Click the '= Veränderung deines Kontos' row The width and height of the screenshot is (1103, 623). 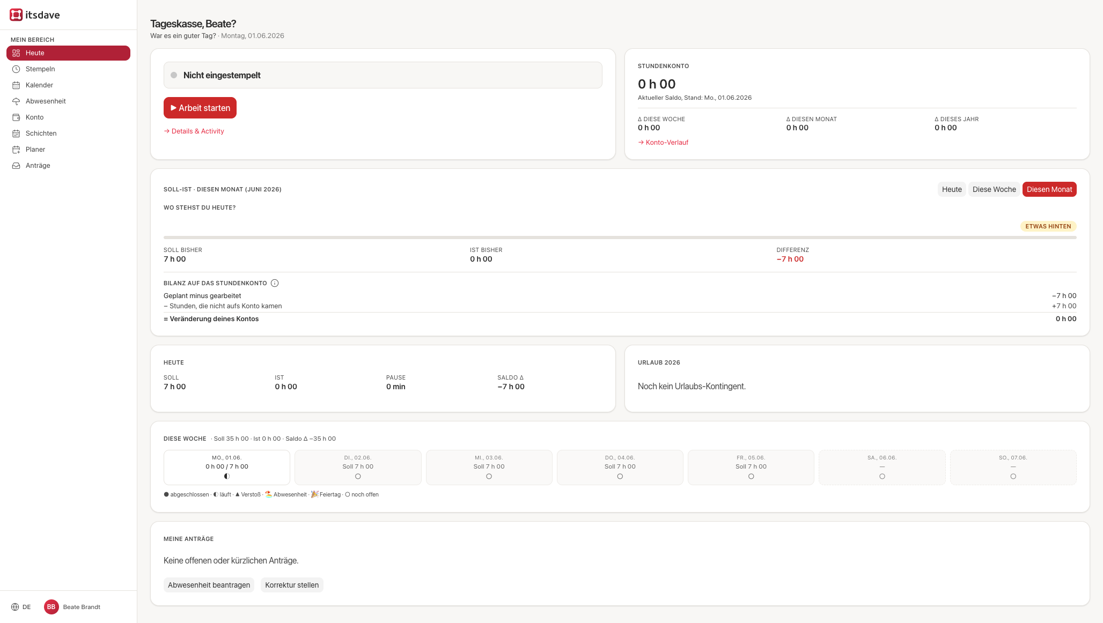[x=620, y=319]
